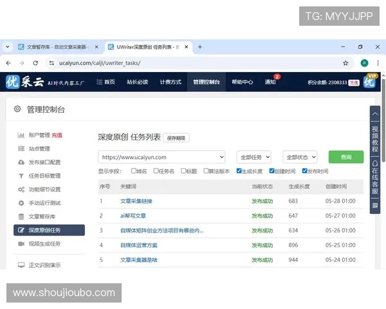The width and height of the screenshot is (386, 309).
Task: Open 计费方式 in the navigation bar
Action: click(x=170, y=82)
